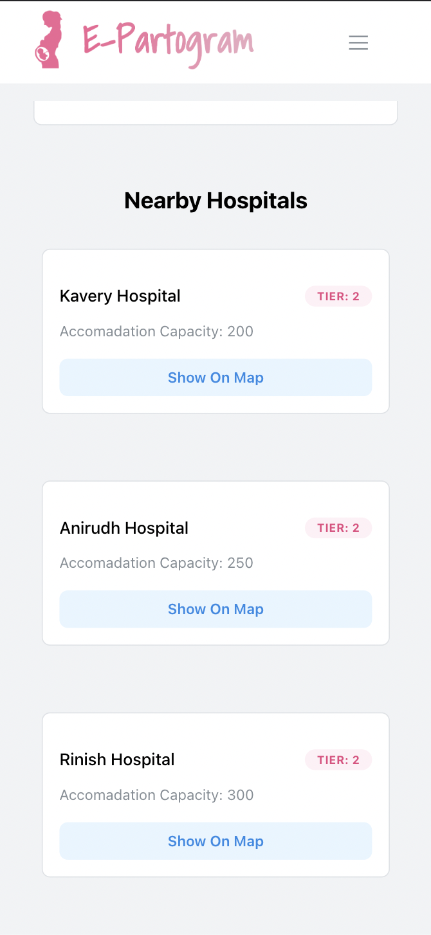Click Rinish Hospital's TIER: 2 badge
Image resolution: width=431 pixels, height=935 pixels.
[x=338, y=760]
